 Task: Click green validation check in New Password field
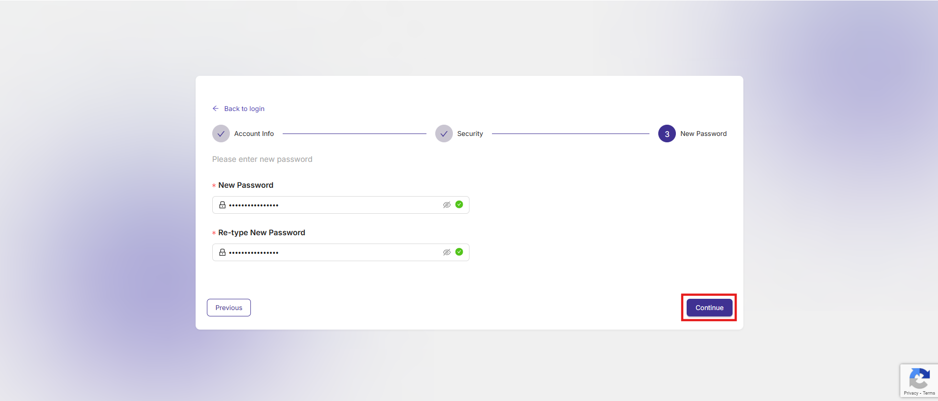tap(459, 204)
